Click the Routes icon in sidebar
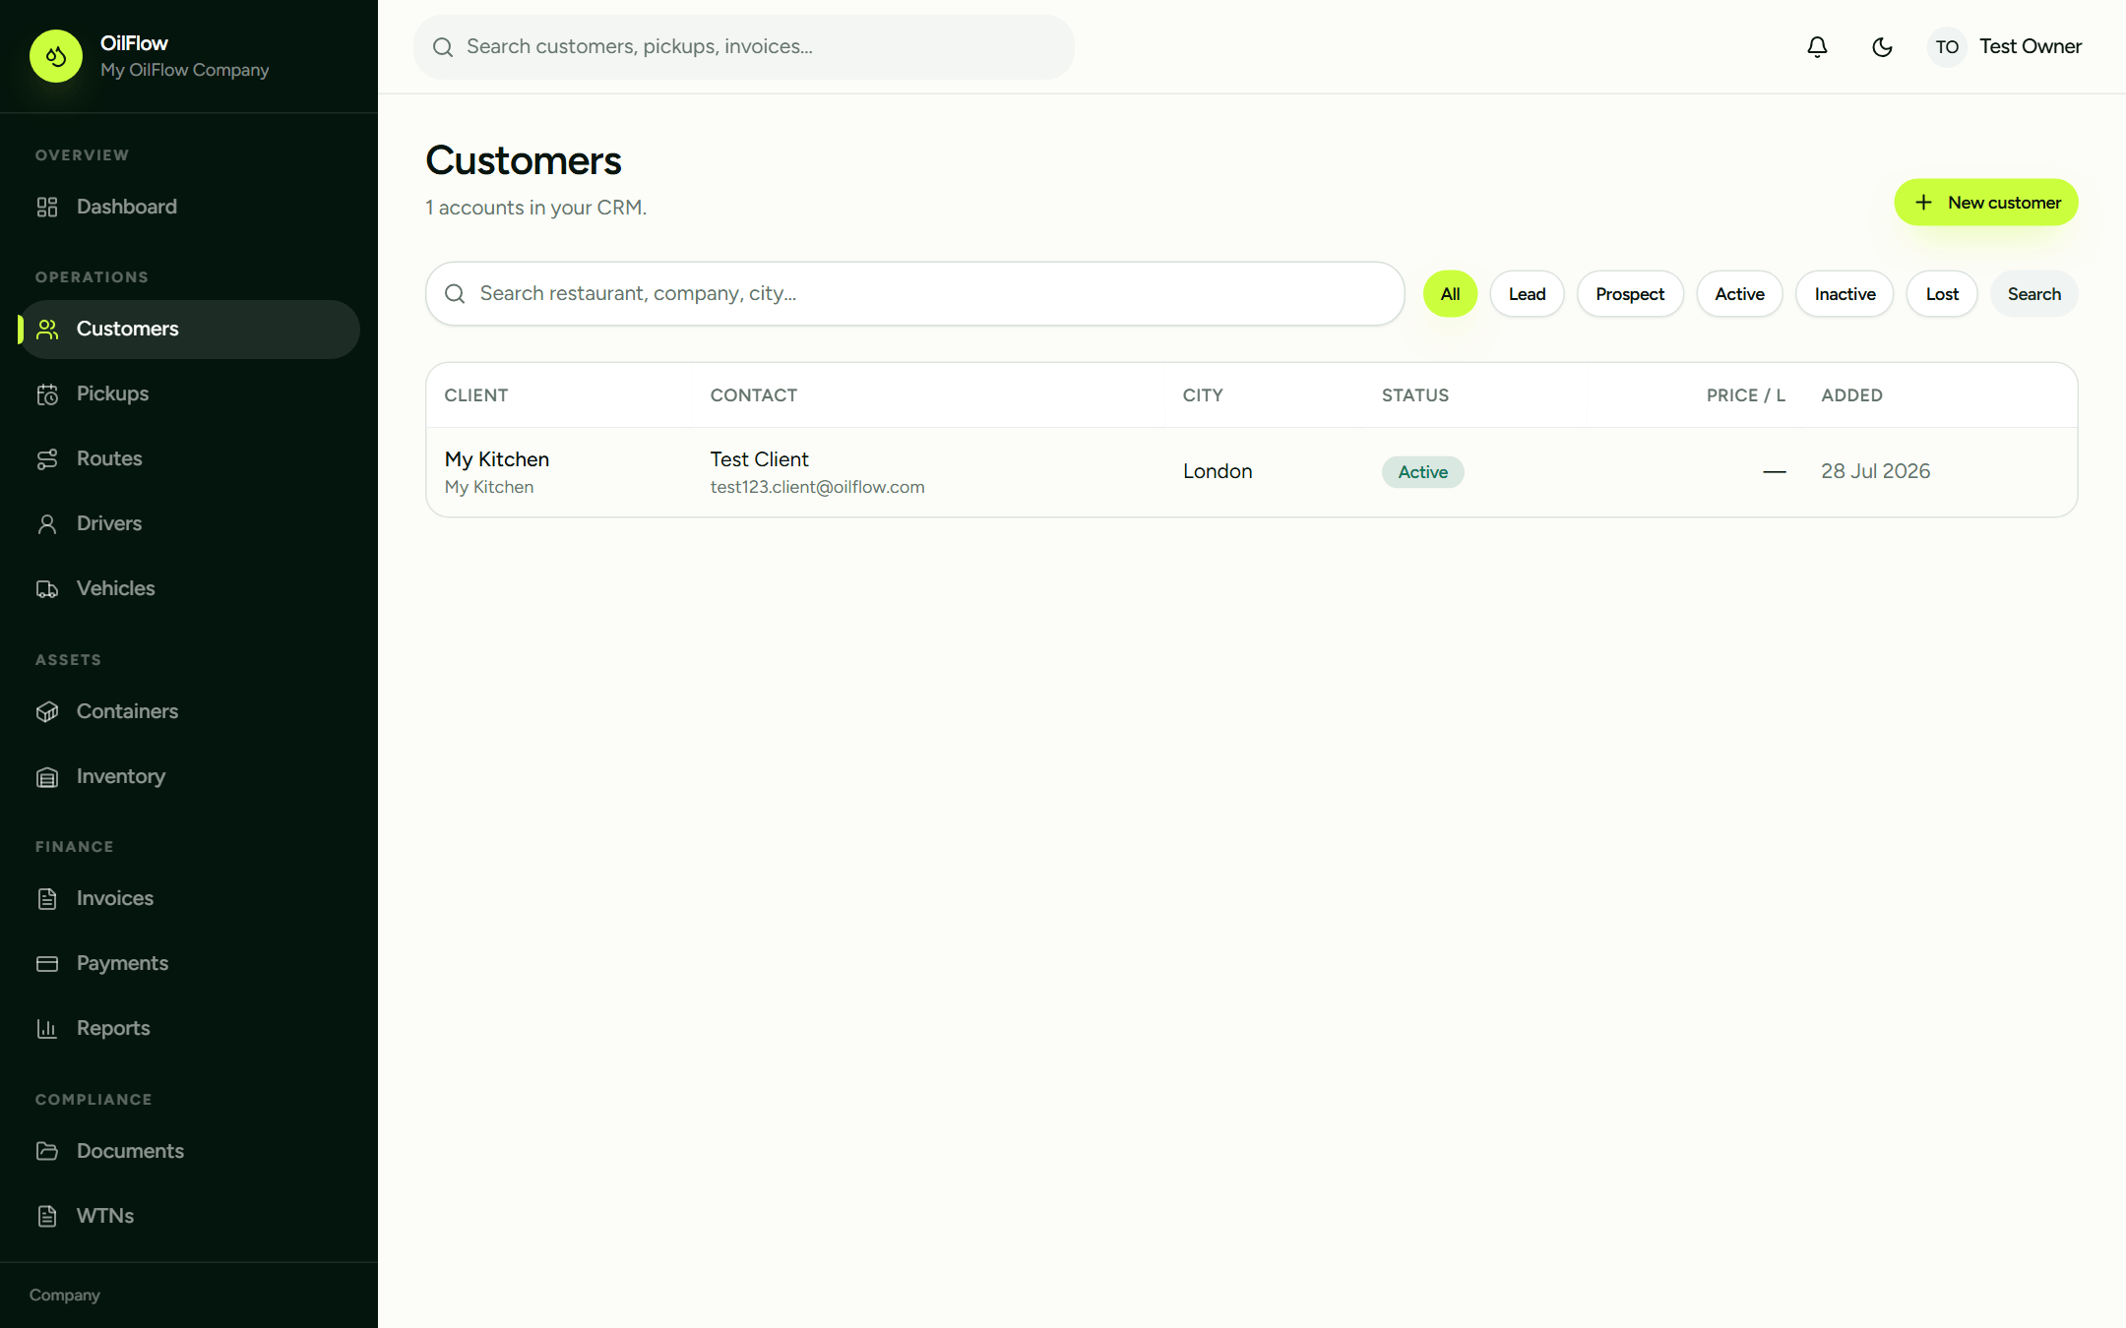2126x1328 pixels. [47, 458]
